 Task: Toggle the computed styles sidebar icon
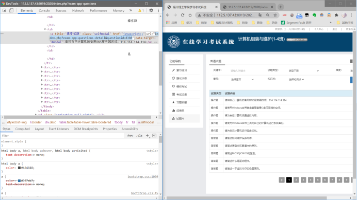click(x=154, y=136)
